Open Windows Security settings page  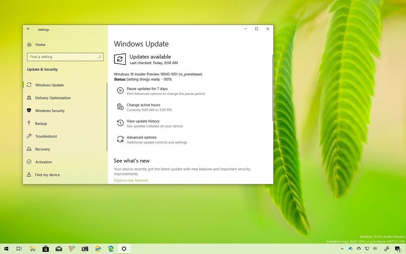click(x=50, y=111)
